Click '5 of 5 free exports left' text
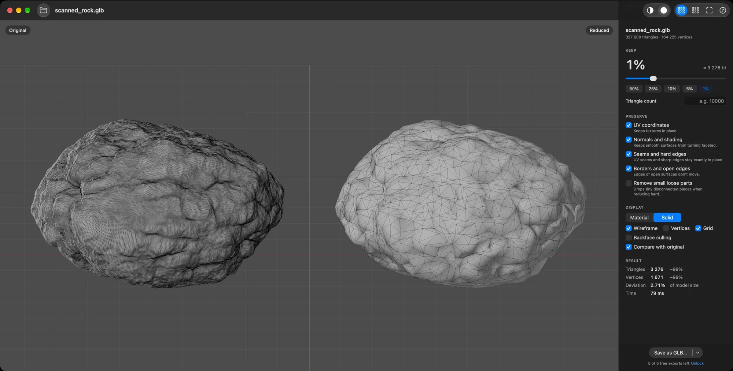 click(x=668, y=364)
